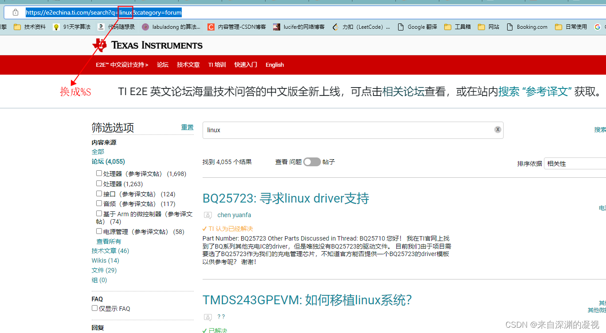Open 代码随想录 bookmark
Viewport: 606px width, 333px height.
pyautogui.click(x=116, y=27)
